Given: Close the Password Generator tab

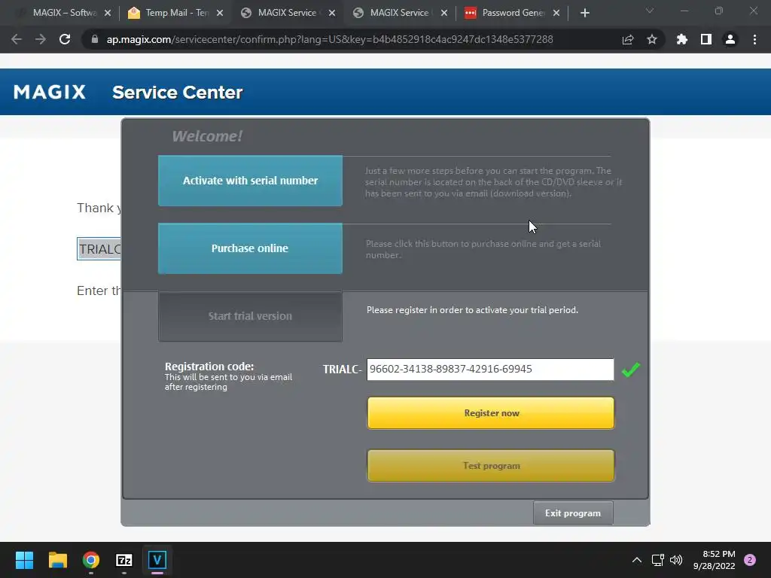Looking at the screenshot, I should pyautogui.click(x=556, y=13).
